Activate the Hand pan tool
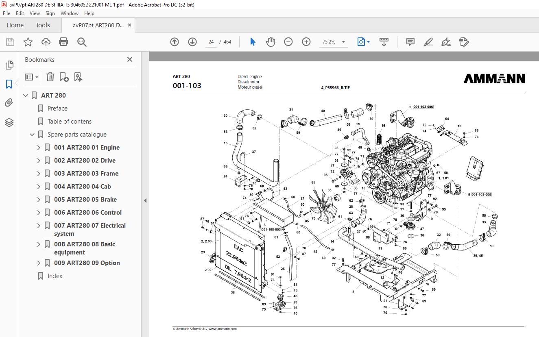The height and width of the screenshot is (337, 539). [x=271, y=42]
